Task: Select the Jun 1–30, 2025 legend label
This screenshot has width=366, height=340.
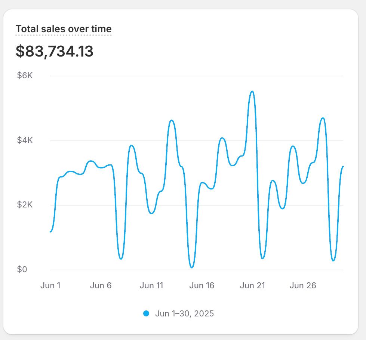Action: (x=184, y=313)
